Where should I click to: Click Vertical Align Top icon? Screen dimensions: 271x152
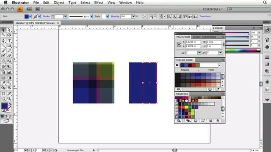point(185,16)
